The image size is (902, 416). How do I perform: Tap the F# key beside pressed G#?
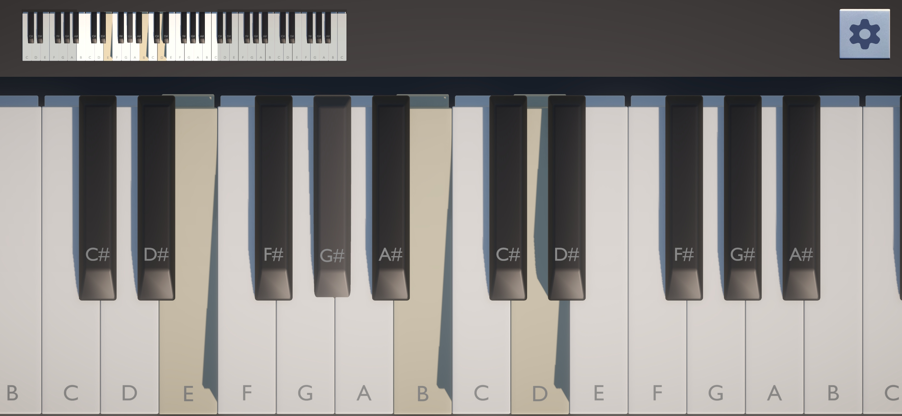click(274, 198)
